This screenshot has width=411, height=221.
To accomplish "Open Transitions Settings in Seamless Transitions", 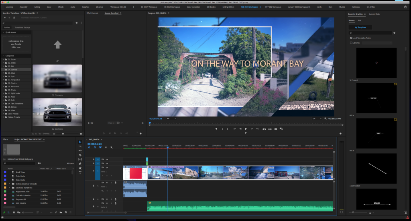I will click(x=22, y=27).
